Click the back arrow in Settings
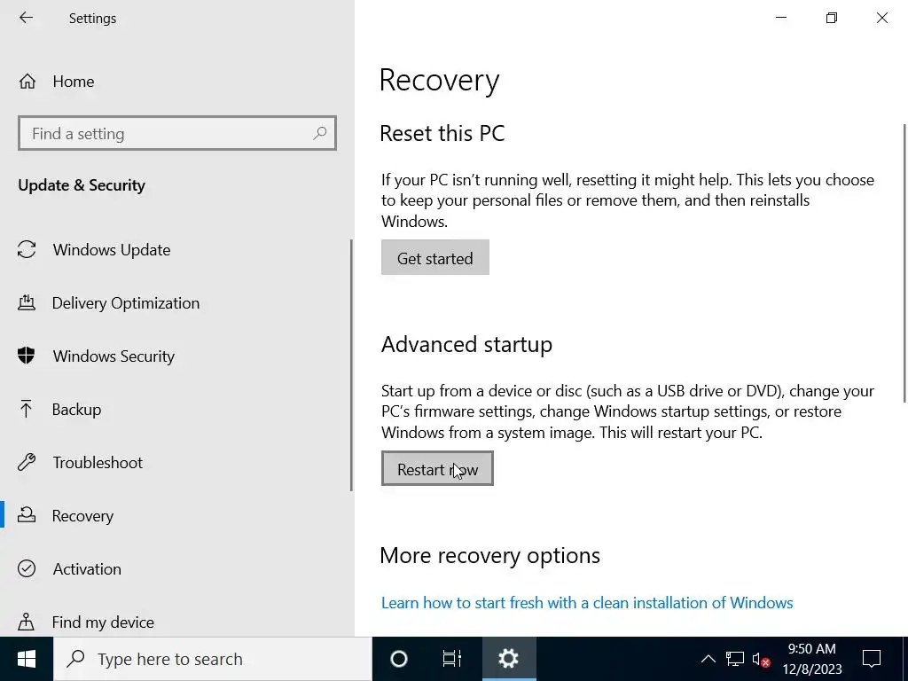Image resolution: width=908 pixels, height=681 pixels. (26, 18)
